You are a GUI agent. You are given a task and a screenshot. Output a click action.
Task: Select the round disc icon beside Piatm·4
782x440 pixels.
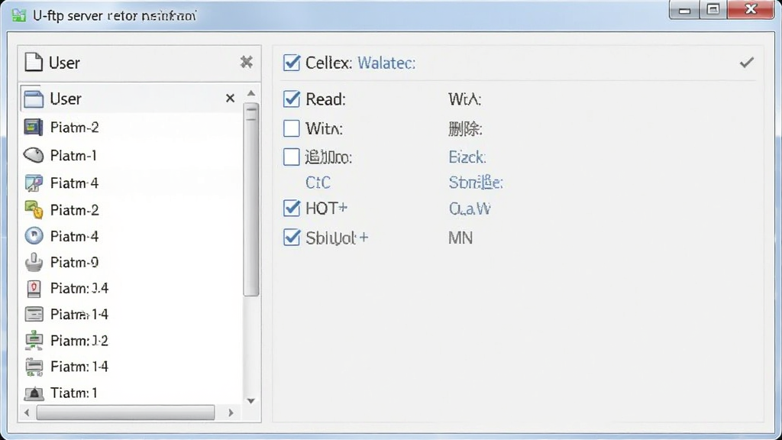(34, 235)
